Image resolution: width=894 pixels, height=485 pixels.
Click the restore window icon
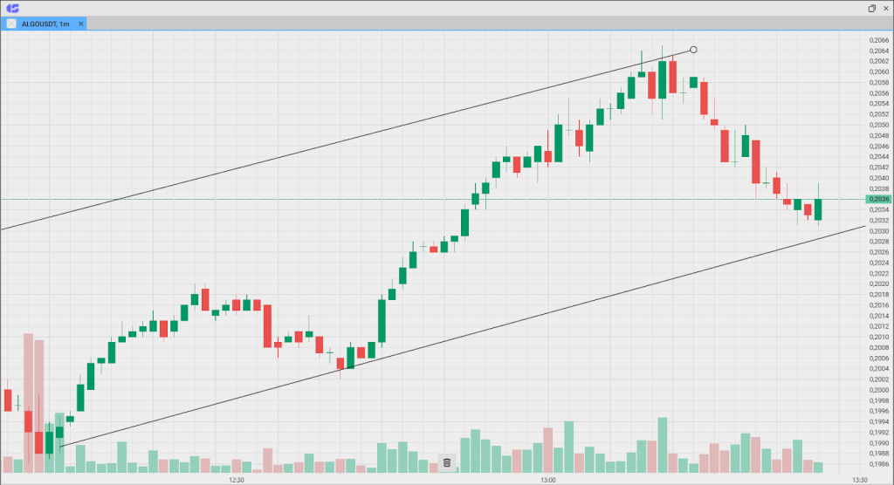click(x=871, y=8)
